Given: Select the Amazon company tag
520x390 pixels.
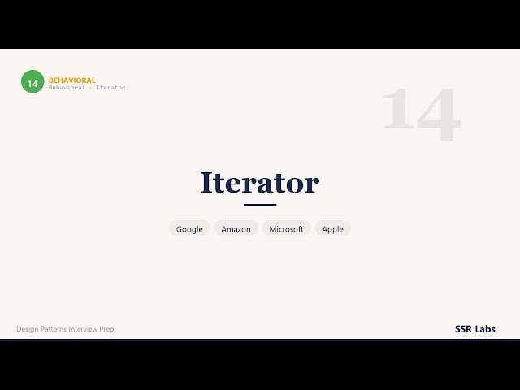Looking at the screenshot, I should pyautogui.click(x=236, y=228).
